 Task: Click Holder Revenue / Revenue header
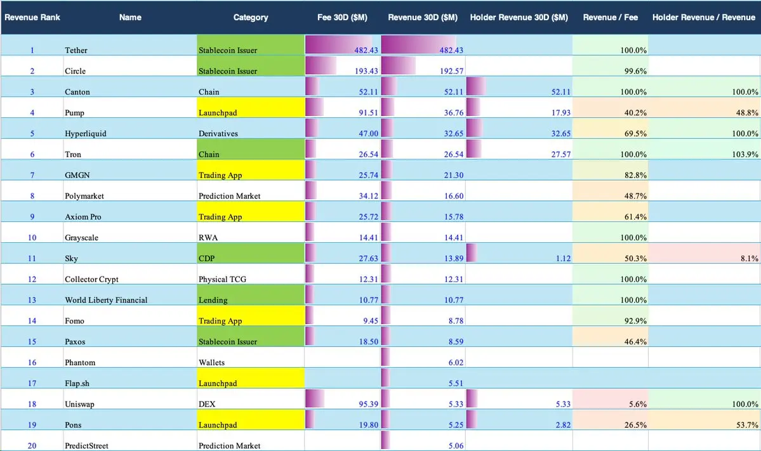(x=704, y=18)
